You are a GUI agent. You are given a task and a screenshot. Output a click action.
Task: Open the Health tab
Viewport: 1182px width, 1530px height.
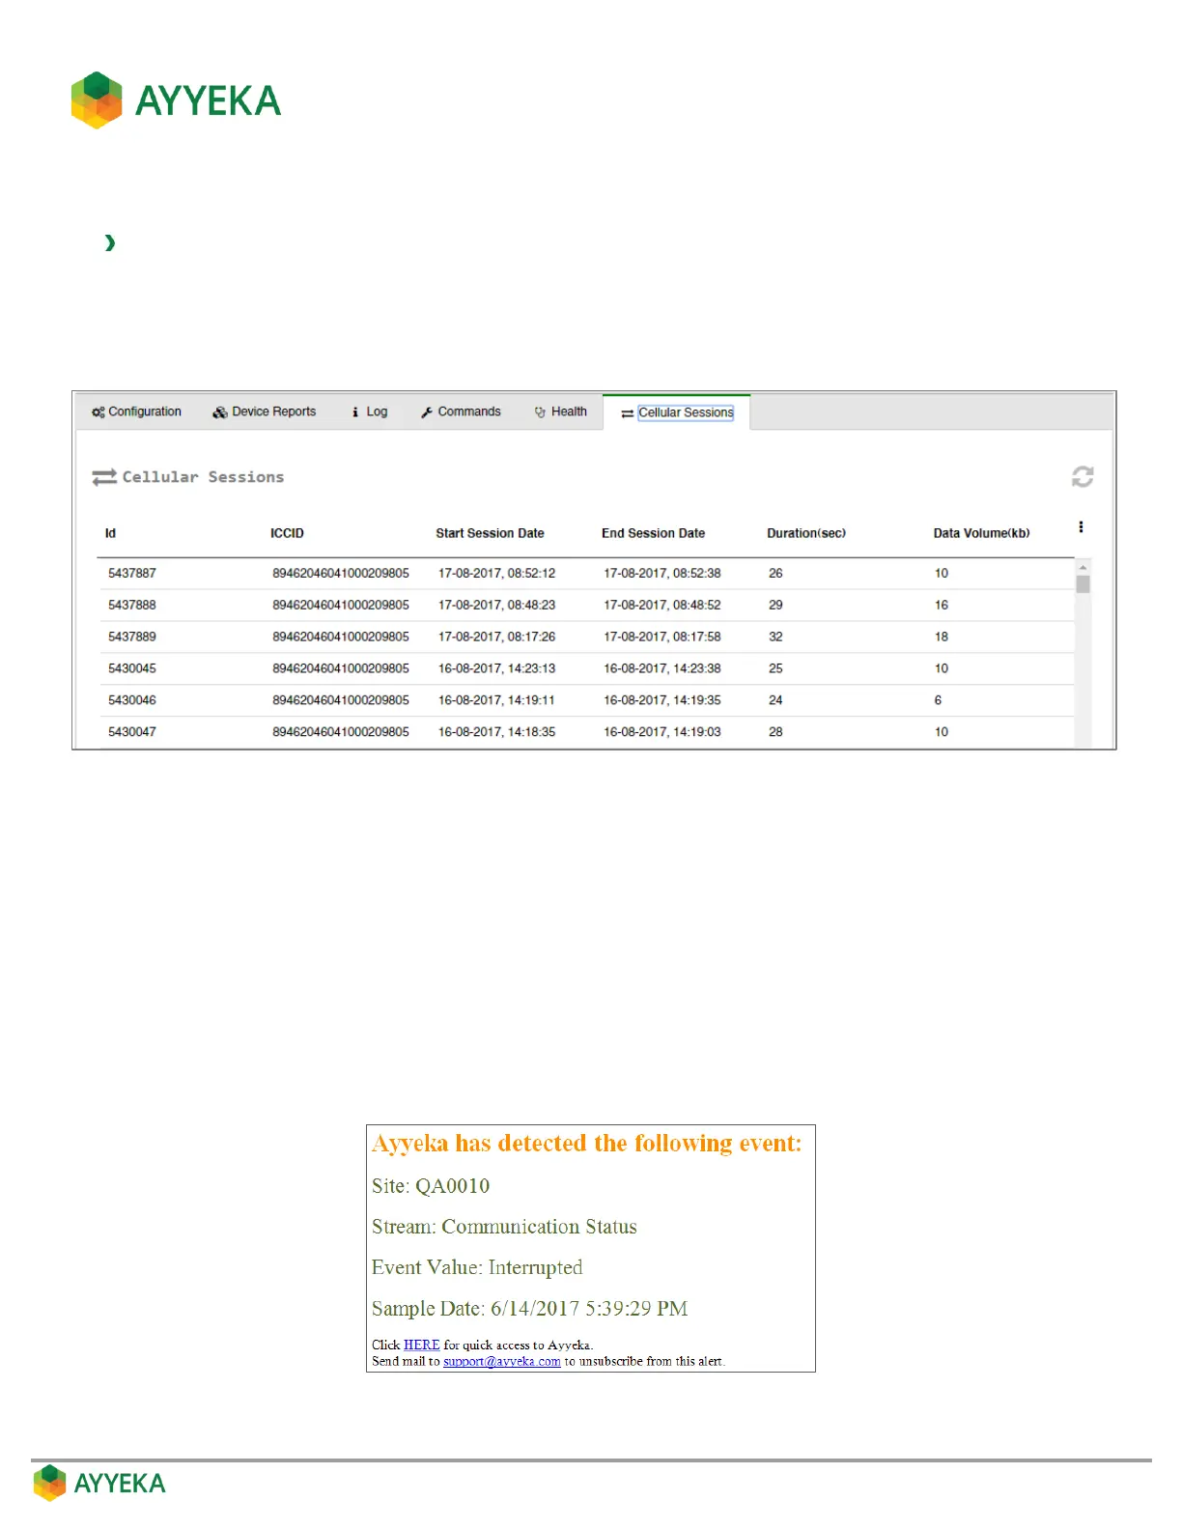point(561,411)
